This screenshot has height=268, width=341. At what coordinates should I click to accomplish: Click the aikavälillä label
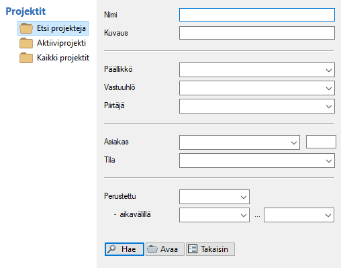pos(135,214)
